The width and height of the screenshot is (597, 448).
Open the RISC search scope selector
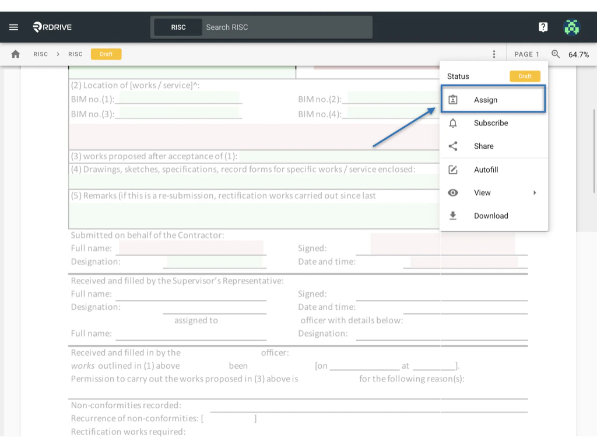[x=177, y=27]
